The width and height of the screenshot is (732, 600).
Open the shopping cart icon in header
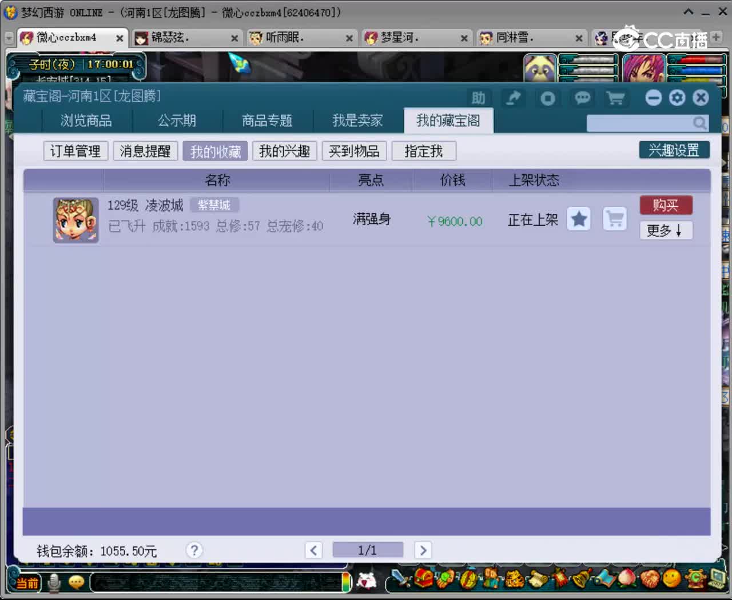[616, 98]
